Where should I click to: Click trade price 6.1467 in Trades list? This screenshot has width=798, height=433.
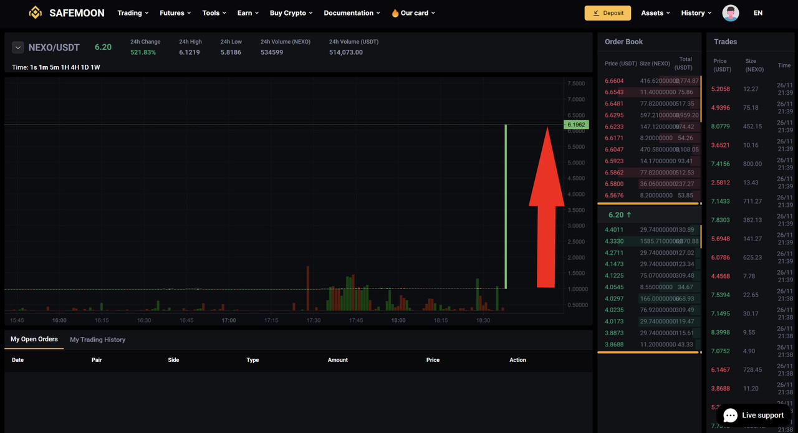pos(720,369)
